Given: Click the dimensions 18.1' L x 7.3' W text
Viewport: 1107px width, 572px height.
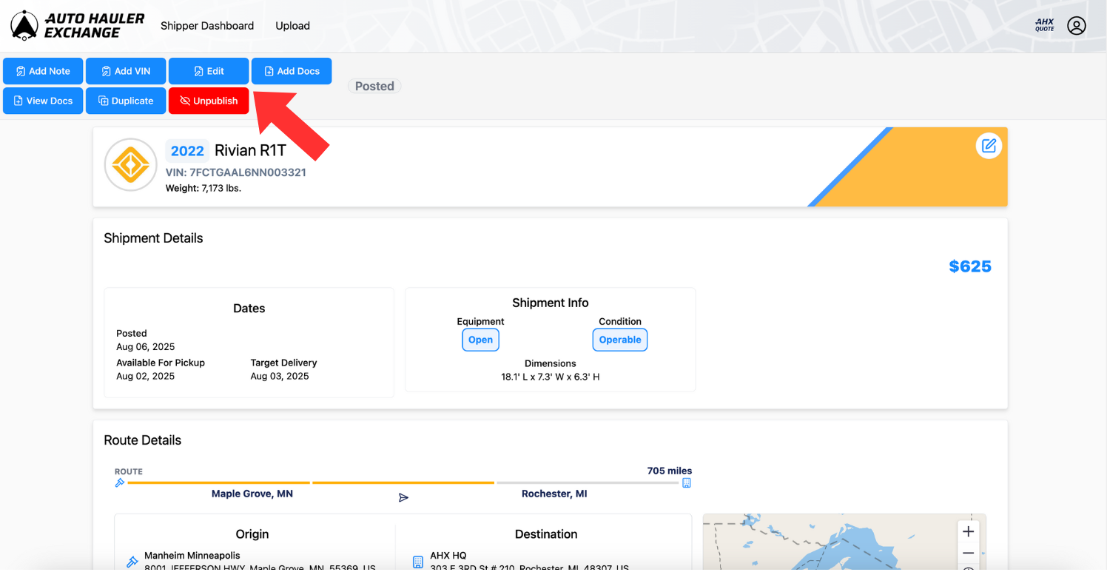Looking at the screenshot, I should pos(551,377).
